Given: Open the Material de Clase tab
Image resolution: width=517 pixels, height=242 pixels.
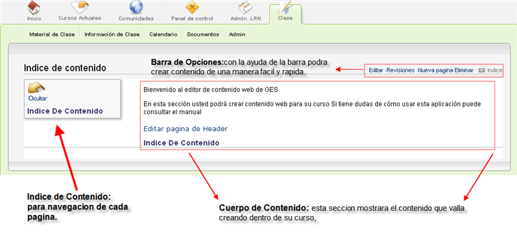Looking at the screenshot, I should click(52, 34).
